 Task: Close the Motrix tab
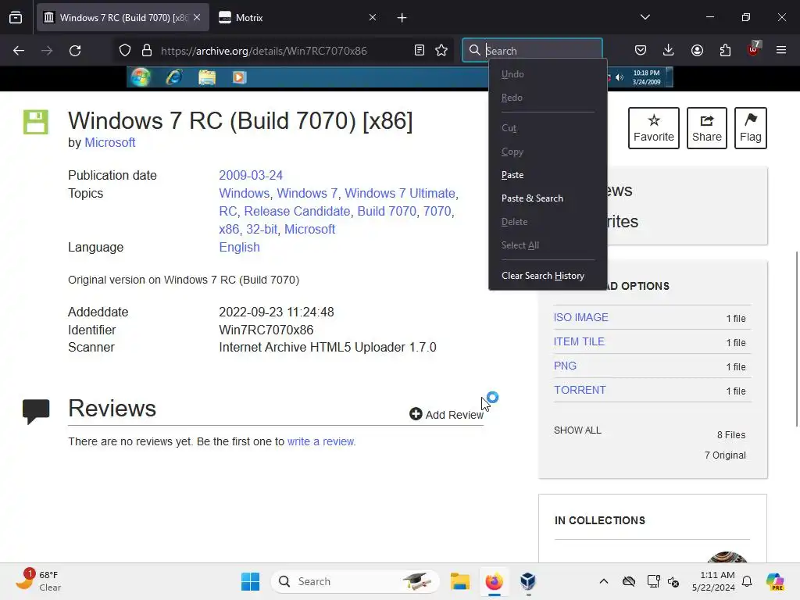point(373,17)
